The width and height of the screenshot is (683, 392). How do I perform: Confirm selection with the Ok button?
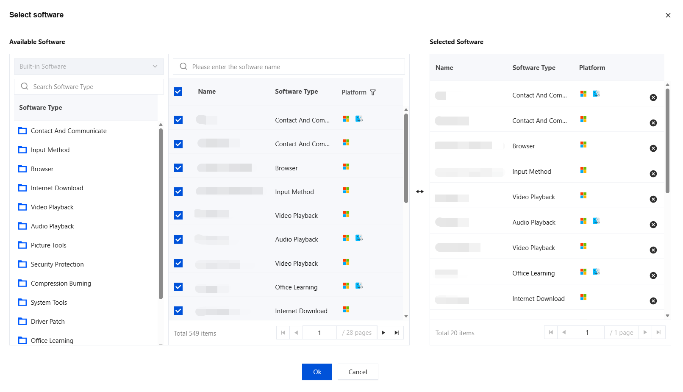[x=317, y=372]
